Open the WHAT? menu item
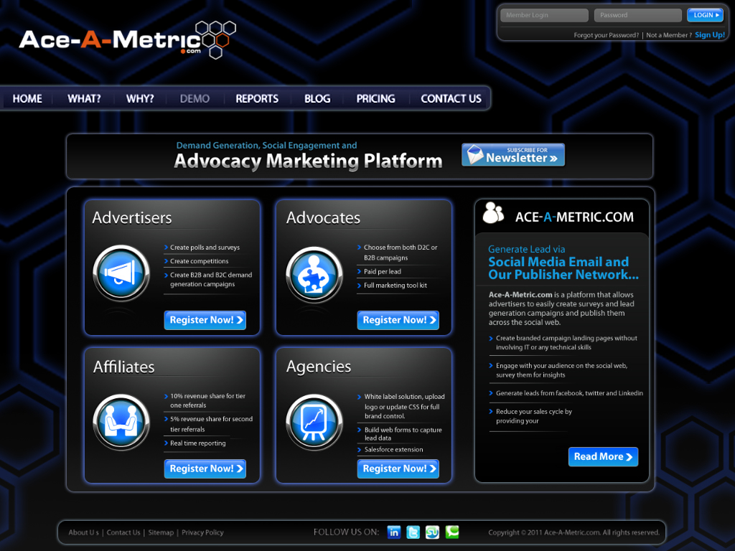This screenshot has width=735, height=551. 85,99
